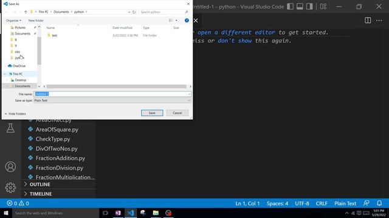The image size is (389, 218).
Task: Collapse folder pane with Hide Folders
Action: 15,114
